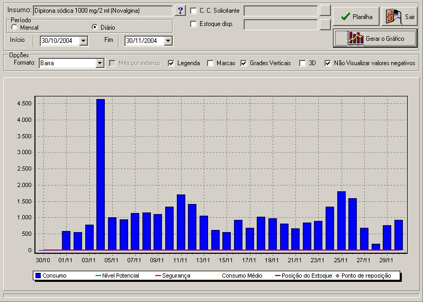Click the 15/11 x-axis label
This screenshot has width=423, height=302.
click(226, 260)
